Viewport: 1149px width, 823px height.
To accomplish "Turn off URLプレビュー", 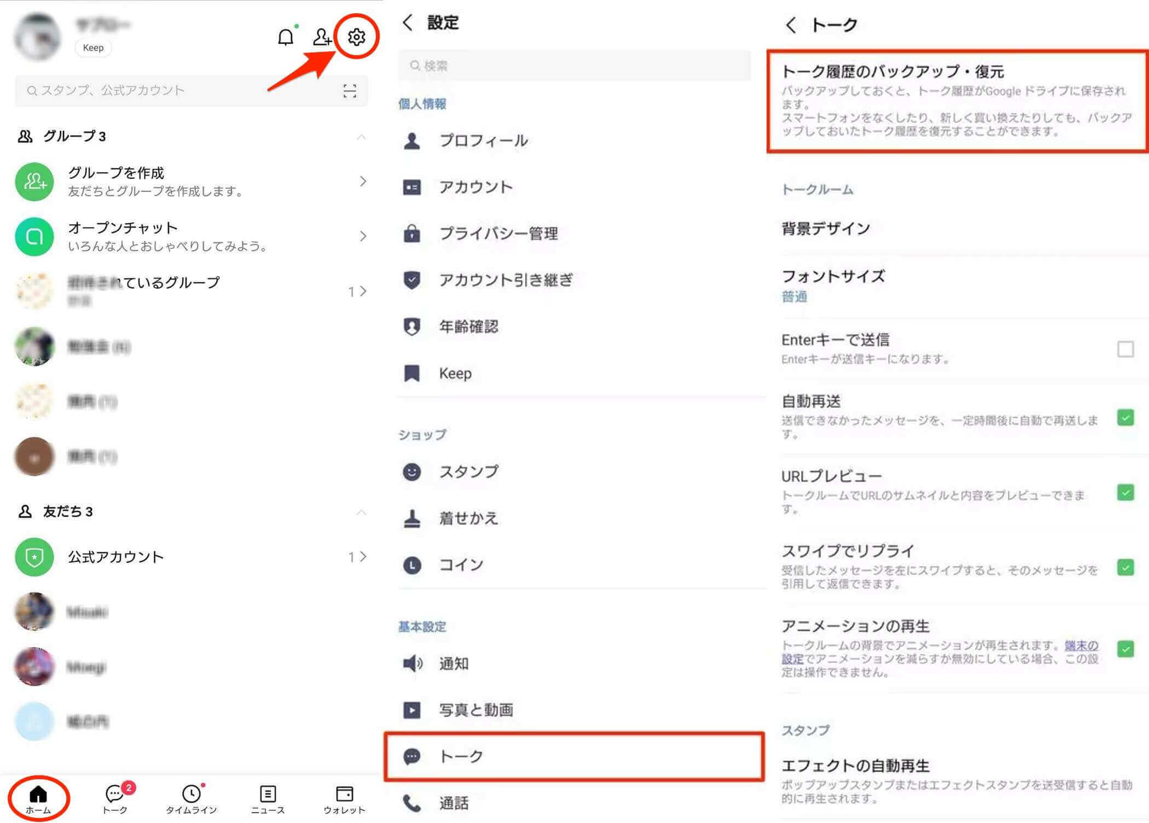I will (x=1125, y=493).
